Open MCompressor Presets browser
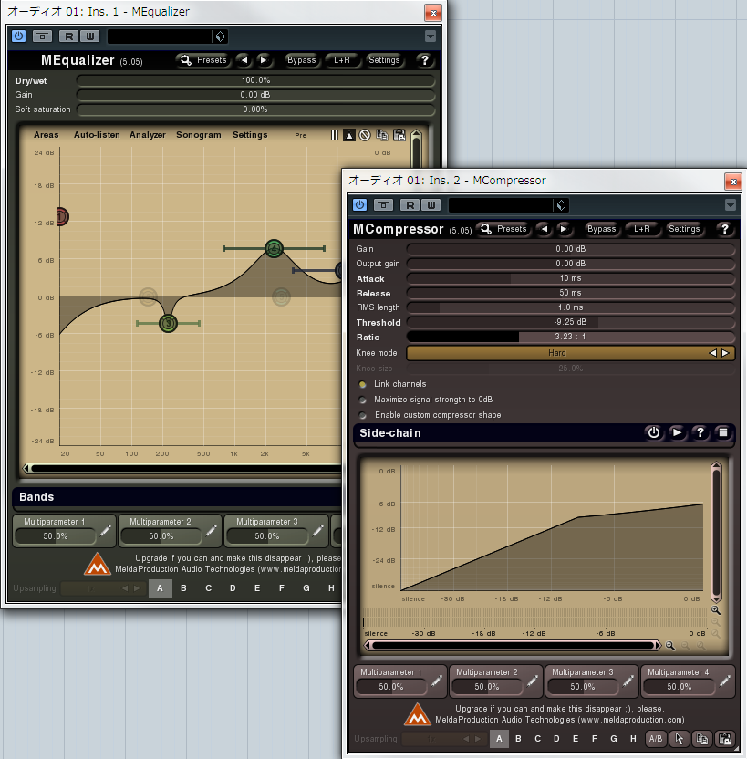This screenshot has height=759, width=747. tap(503, 229)
